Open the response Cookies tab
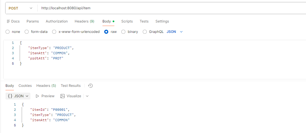 click(x=25, y=86)
